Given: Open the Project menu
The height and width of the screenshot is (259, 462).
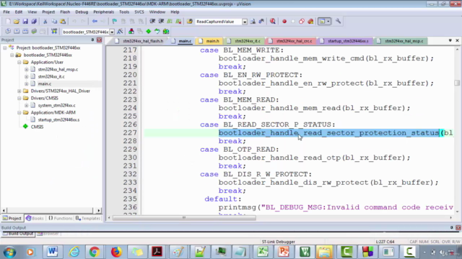Looking at the screenshot, I should pyautogui.click(x=48, y=12).
